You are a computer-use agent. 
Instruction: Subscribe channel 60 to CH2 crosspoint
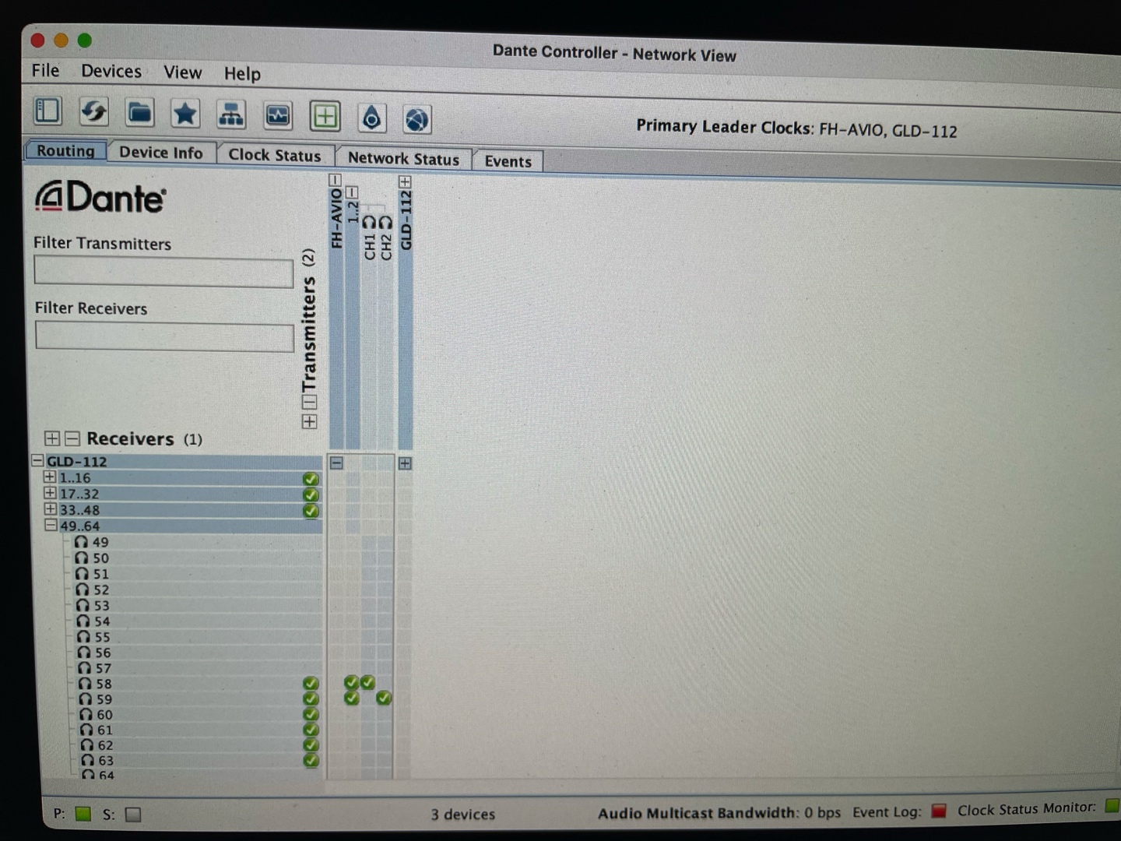click(x=385, y=714)
